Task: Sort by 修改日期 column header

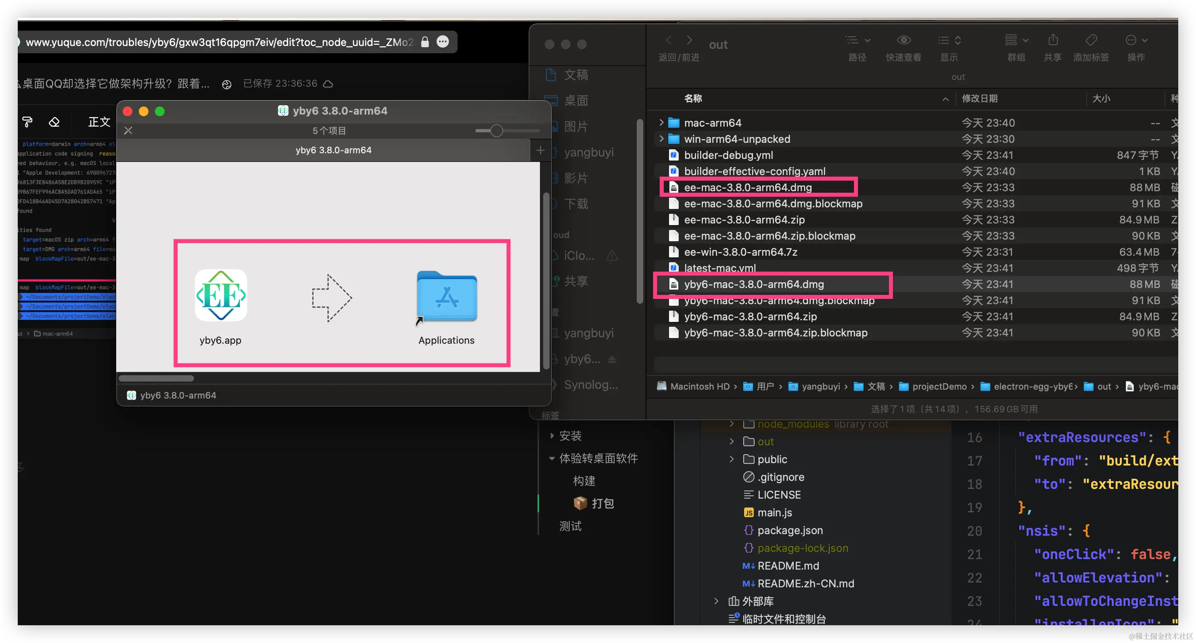Action: point(980,98)
